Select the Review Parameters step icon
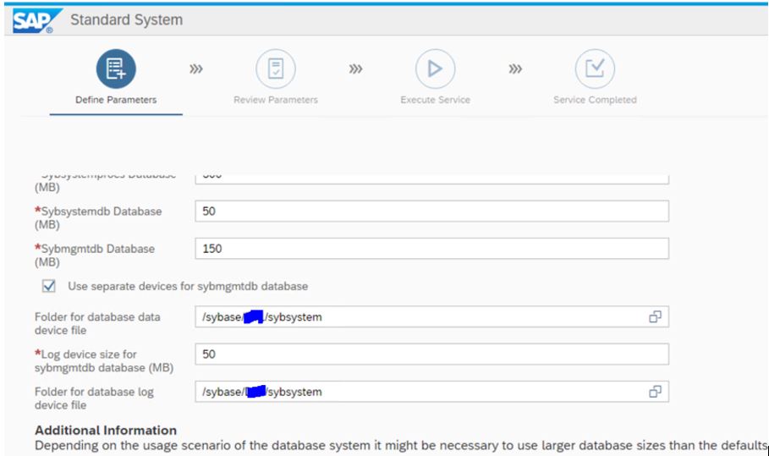 [276, 69]
